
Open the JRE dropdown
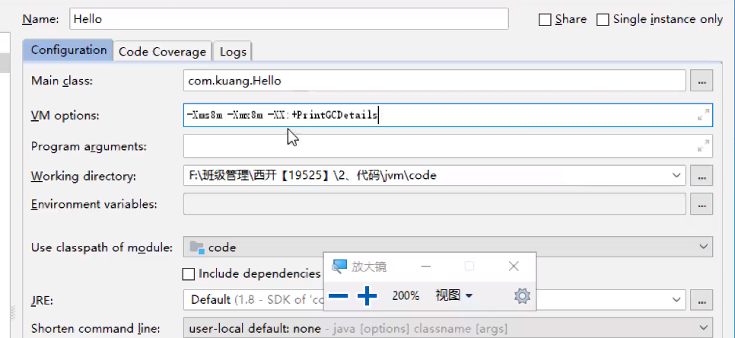(676, 300)
